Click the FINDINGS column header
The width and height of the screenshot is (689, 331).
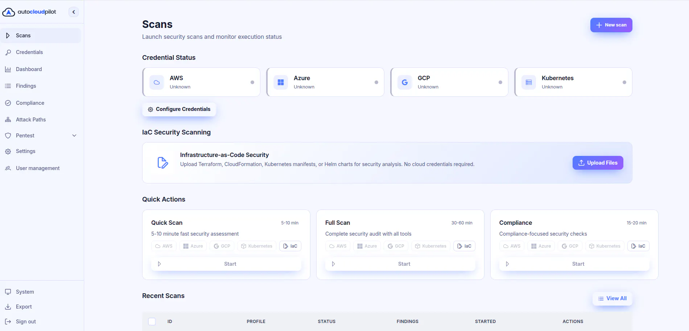(x=408, y=322)
